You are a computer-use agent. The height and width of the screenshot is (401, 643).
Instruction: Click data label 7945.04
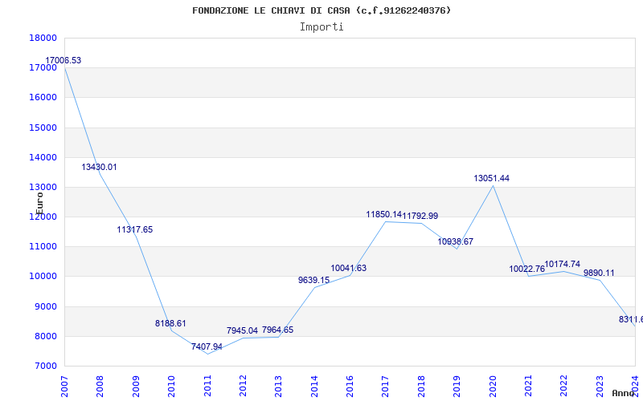coord(242,330)
